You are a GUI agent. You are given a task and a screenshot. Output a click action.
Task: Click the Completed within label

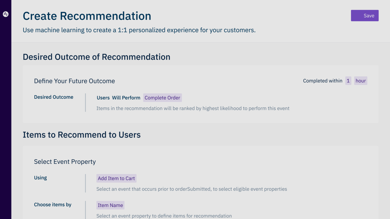tap(323, 80)
